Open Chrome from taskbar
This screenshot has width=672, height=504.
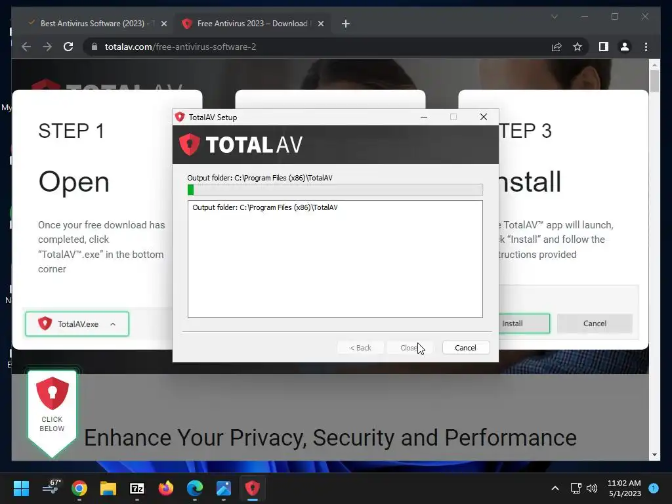tap(79, 488)
